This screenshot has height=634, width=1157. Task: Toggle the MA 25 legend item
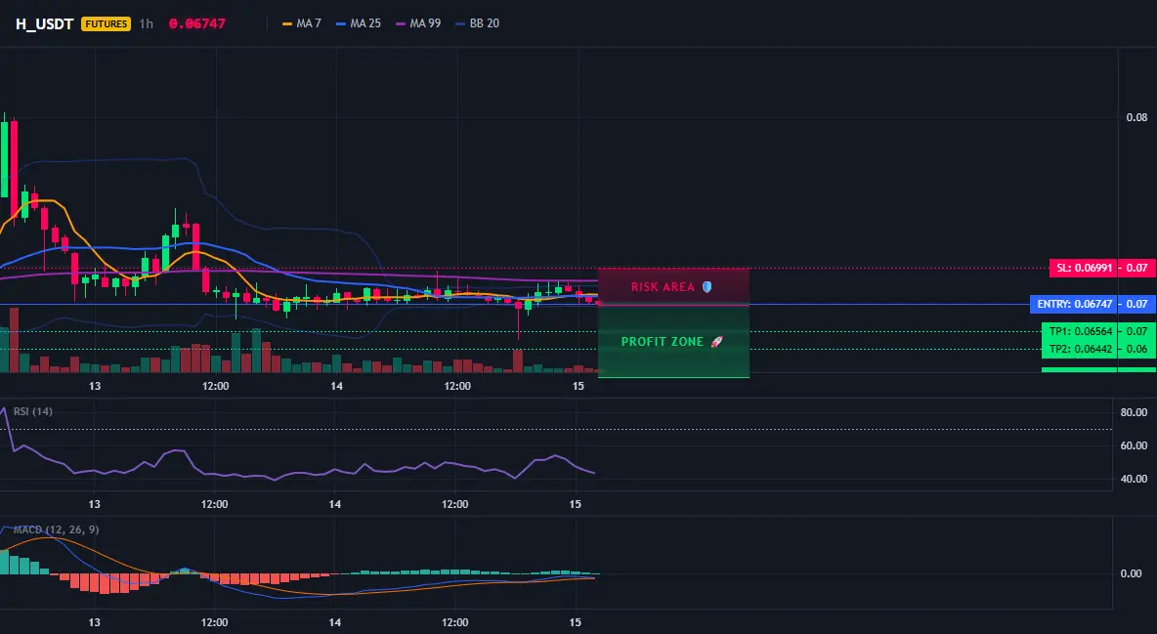click(359, 23)
